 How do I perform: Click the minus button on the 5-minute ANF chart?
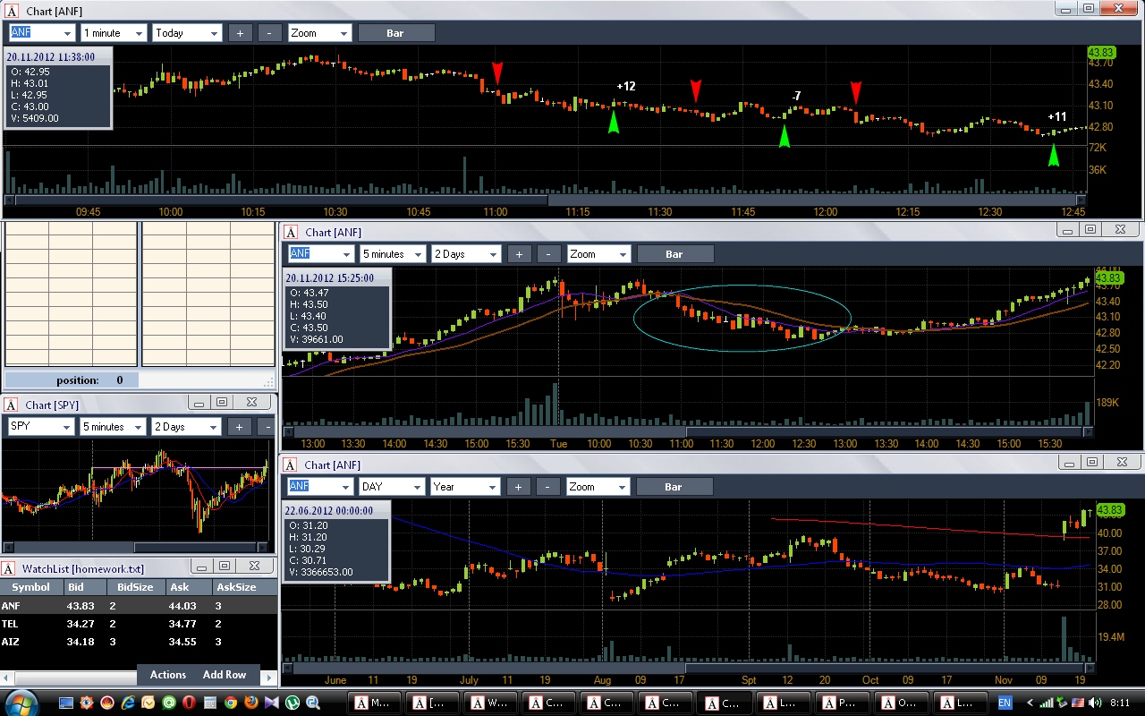[x=549, y=254]
